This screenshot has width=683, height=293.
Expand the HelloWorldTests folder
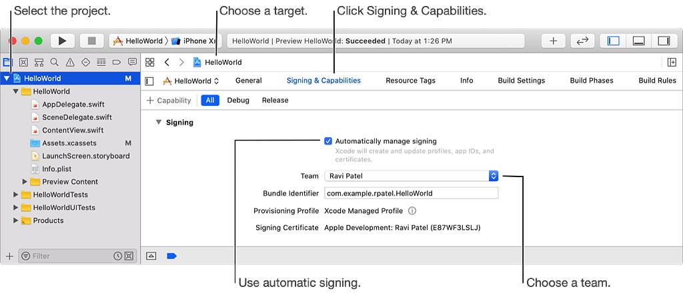[x=16, y=194]
